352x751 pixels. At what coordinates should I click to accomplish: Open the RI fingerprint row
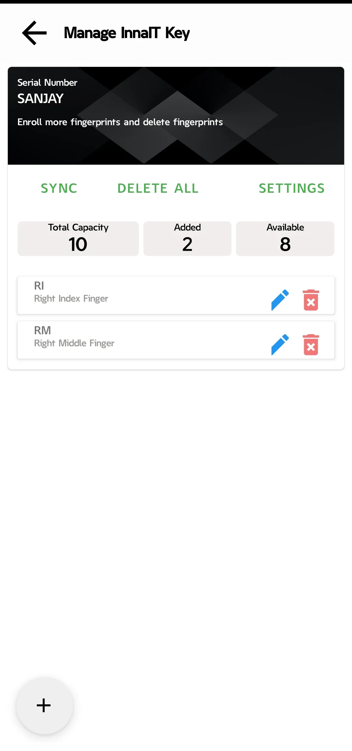point(176,295)
